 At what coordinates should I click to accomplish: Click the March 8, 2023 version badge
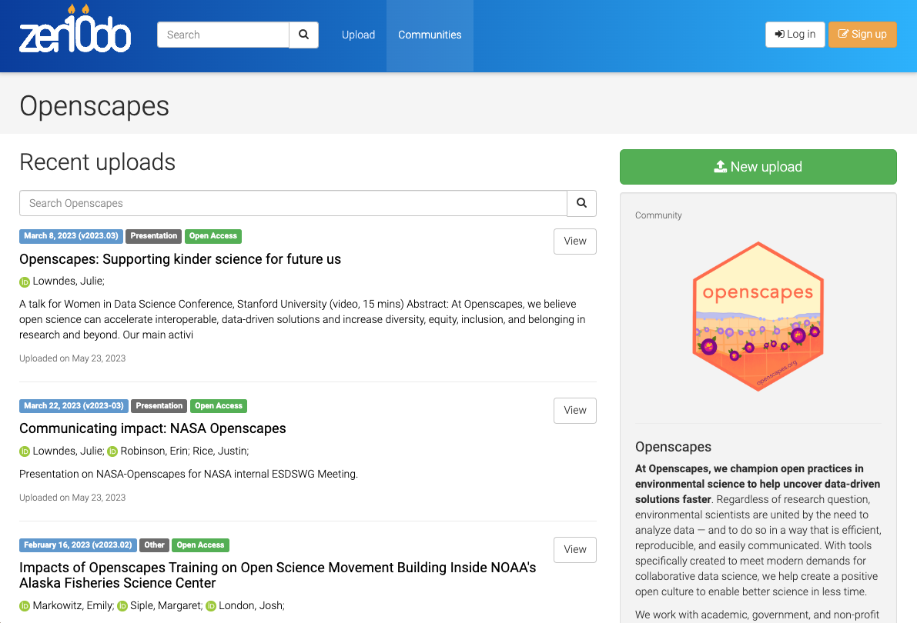[70, 235]
